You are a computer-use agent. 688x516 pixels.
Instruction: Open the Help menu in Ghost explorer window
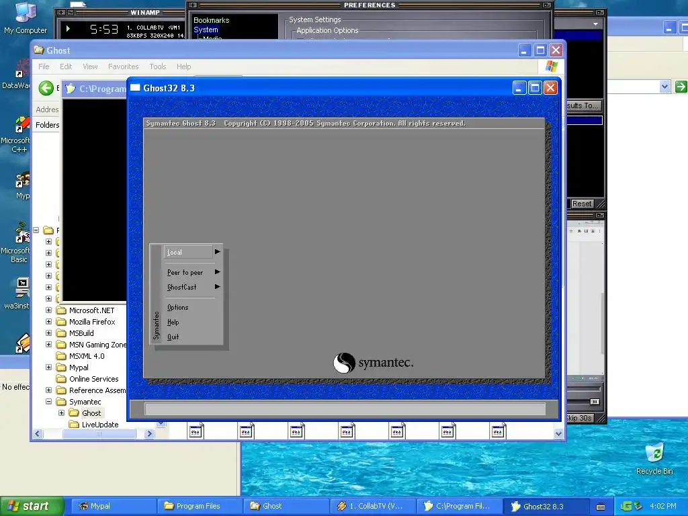[184, 67]
